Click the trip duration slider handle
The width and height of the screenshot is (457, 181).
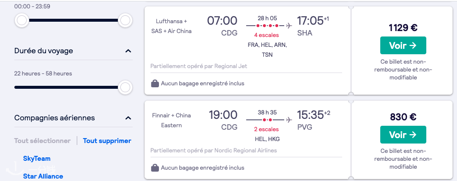coord(125,87)
